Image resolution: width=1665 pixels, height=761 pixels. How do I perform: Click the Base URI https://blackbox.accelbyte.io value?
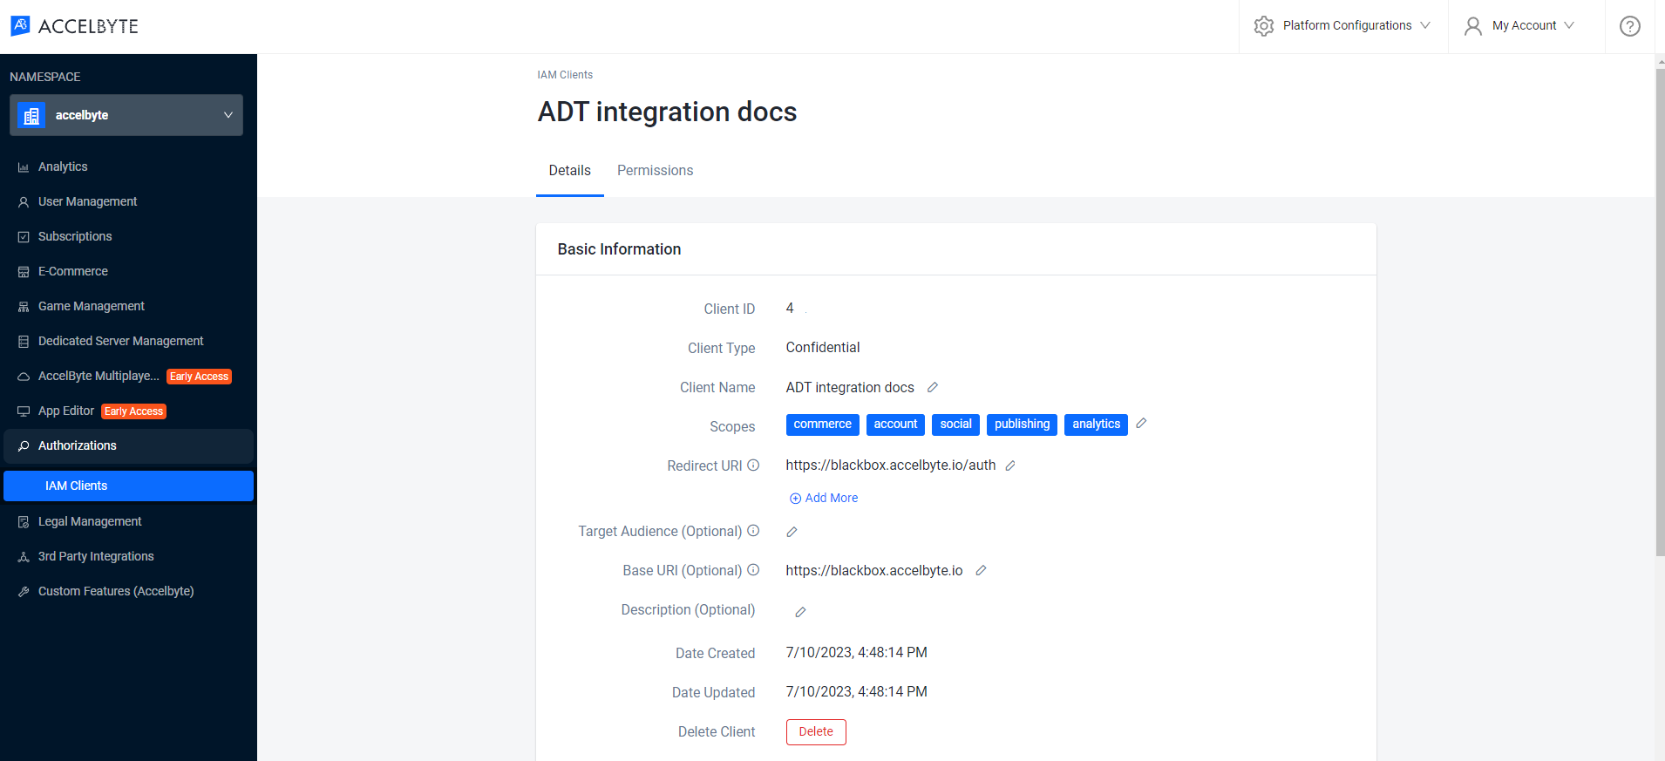[x=873, y=571]
